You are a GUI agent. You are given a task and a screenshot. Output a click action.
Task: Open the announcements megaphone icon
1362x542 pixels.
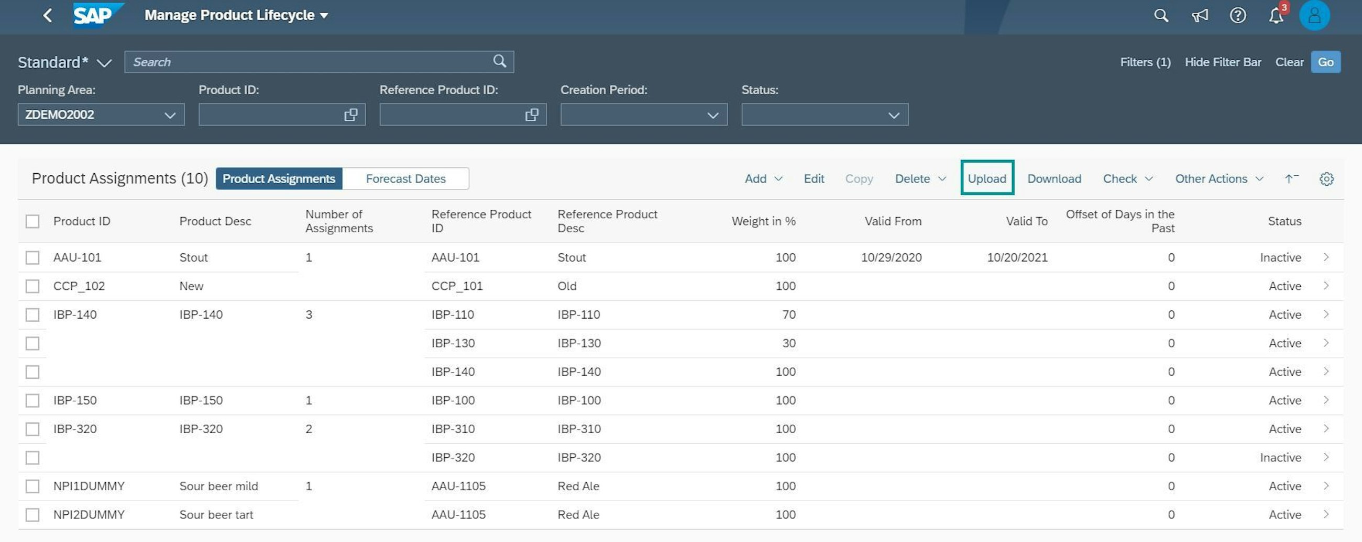pos(1199,15)
